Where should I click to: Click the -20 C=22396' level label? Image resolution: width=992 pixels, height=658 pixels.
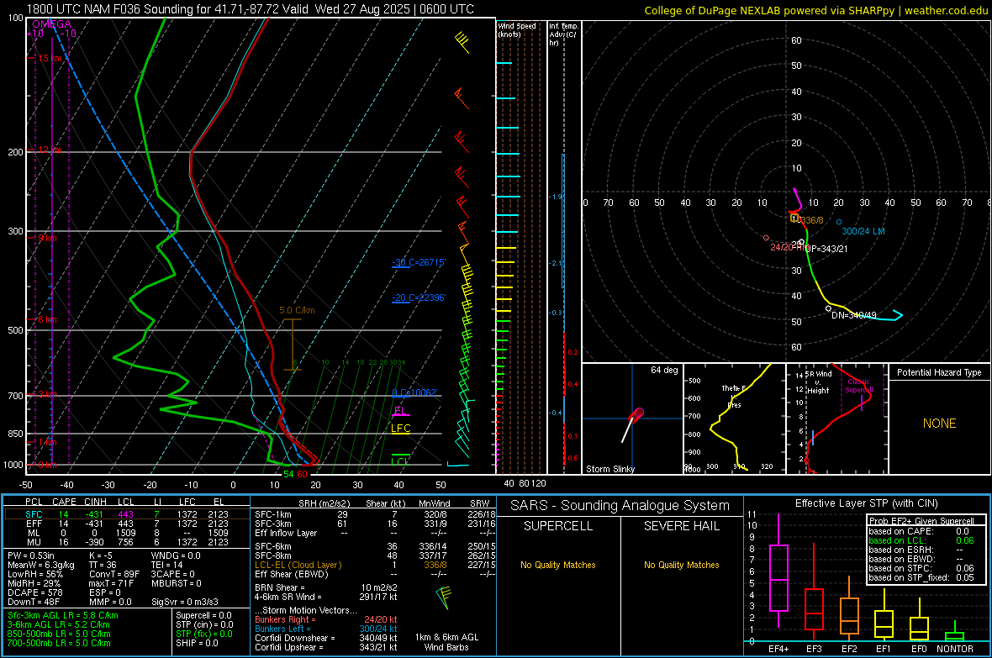[419, 297]
